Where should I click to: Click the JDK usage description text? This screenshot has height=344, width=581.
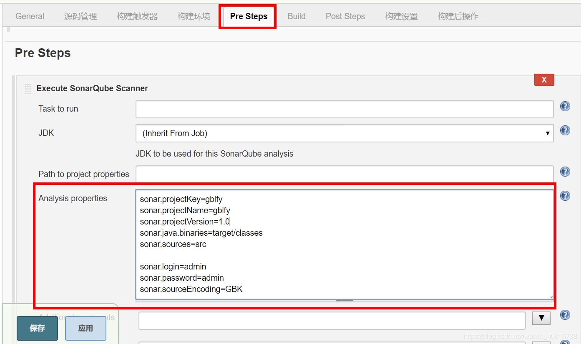click(214, 154)
